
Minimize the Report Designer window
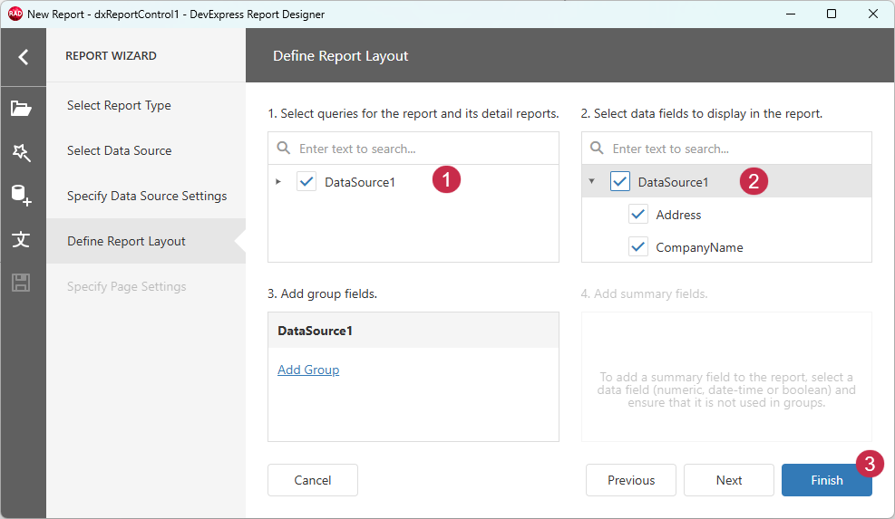coord(791,14)
